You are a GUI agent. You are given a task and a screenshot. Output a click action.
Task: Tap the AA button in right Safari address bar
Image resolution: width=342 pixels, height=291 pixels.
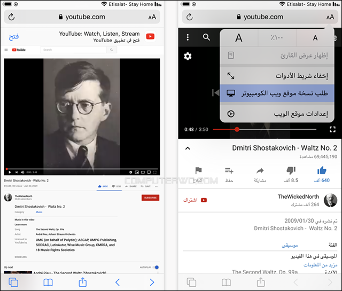click(x=330, y=17)
